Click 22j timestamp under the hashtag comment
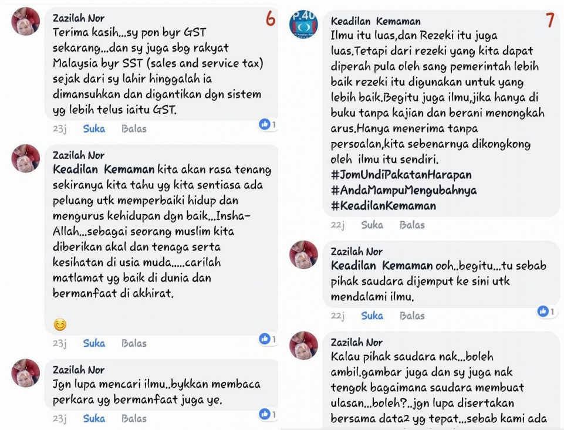The image size is (564, 430). 337,225
